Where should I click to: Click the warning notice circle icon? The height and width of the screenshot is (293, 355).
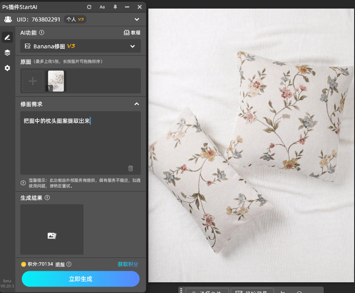[23, 183]
